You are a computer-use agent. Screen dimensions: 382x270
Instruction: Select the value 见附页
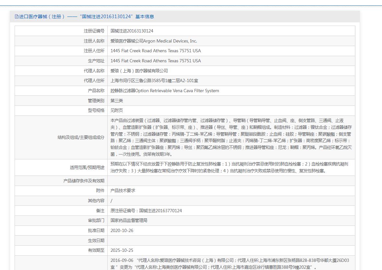coord(117,110)
